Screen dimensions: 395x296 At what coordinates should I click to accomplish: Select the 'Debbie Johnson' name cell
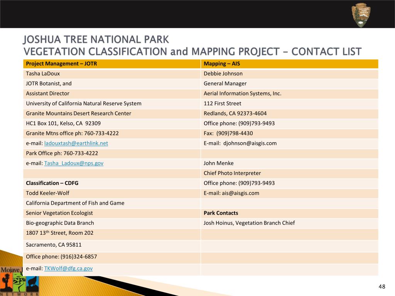[289, 74]
